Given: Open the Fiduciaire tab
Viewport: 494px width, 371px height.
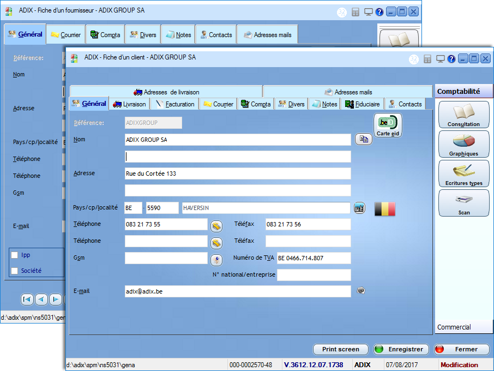Looking at the screenshot, I should tap(363, 104).
